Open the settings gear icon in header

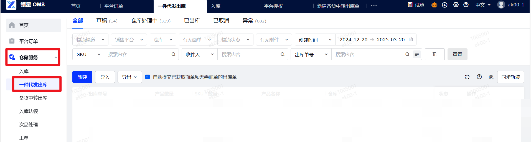(456, 5)
